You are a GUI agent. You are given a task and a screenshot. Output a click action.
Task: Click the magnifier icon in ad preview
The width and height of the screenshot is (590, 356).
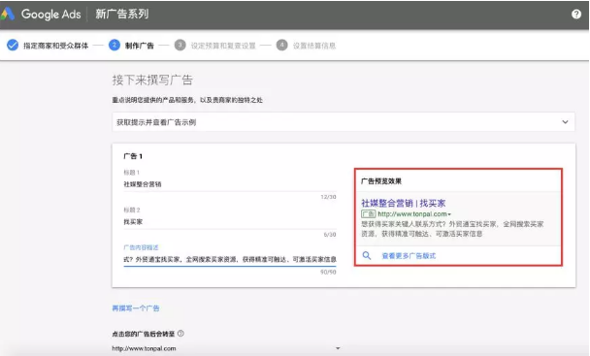pos(367,256)
